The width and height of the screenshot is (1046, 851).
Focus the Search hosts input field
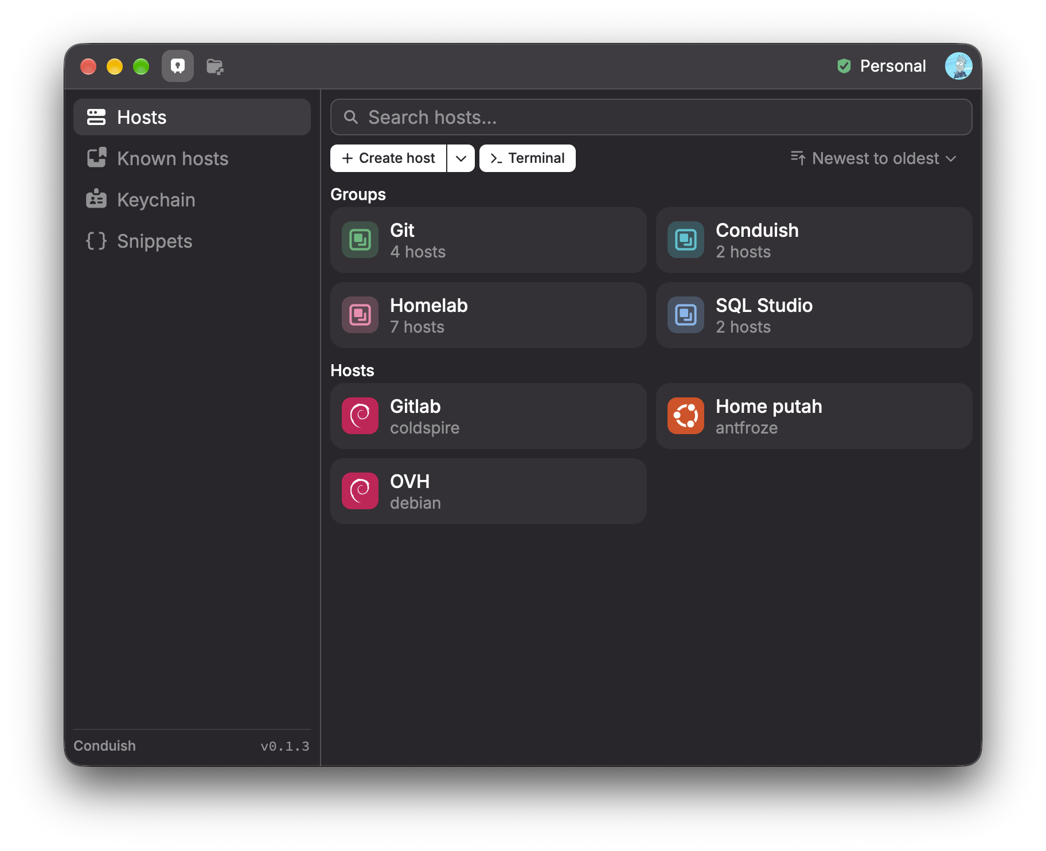[x=651, y=117]
